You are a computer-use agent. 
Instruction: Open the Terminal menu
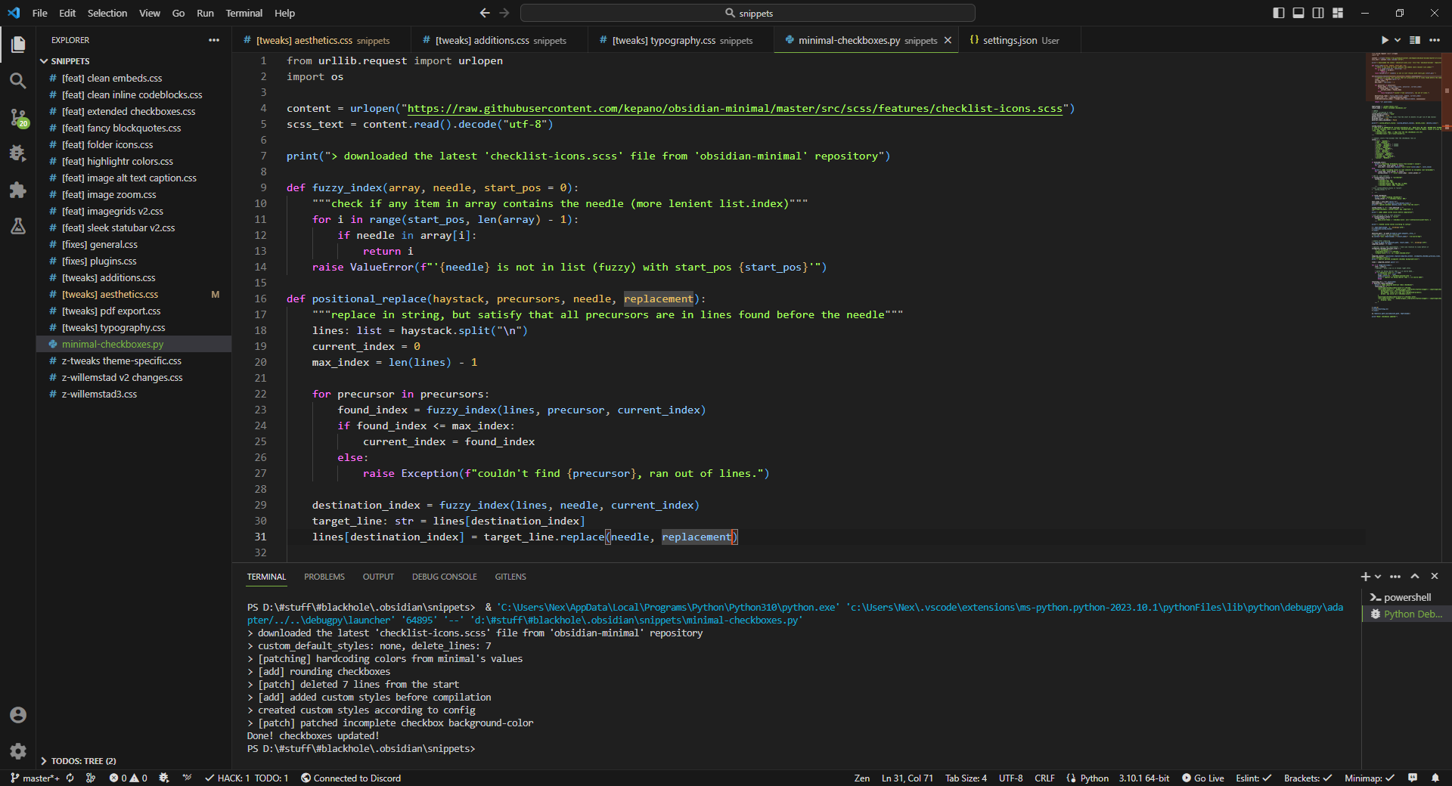[x=244, y=13]
